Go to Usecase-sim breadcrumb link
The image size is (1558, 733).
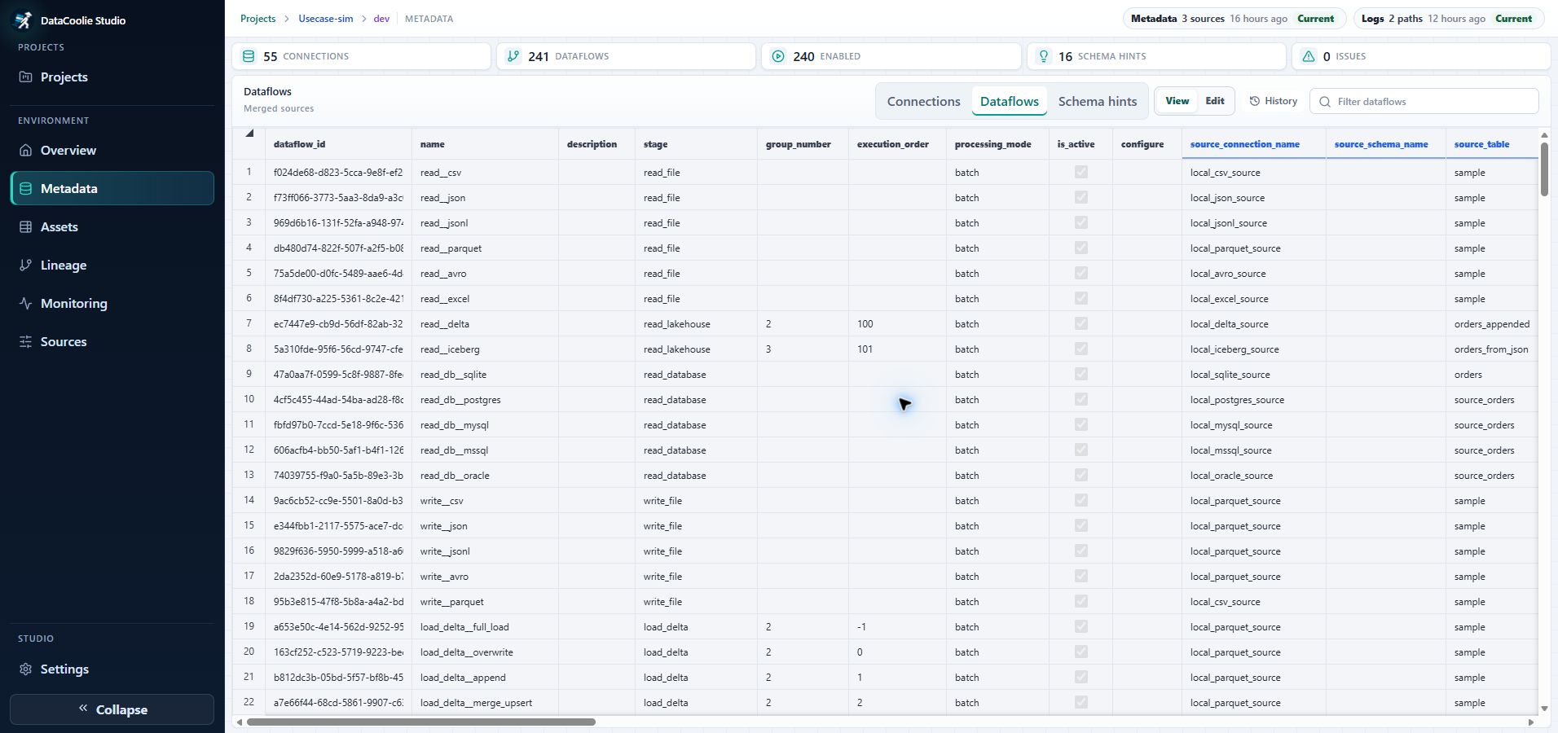point(326,19)
